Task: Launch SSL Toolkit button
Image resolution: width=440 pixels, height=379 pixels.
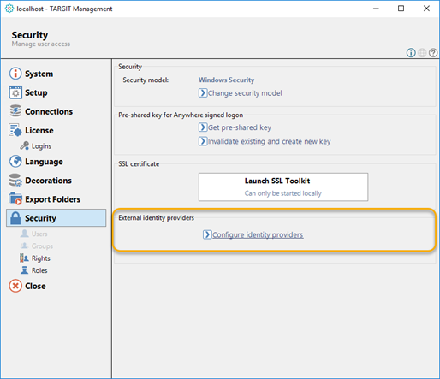Action: pyautogui.click(x=283, y=187)
